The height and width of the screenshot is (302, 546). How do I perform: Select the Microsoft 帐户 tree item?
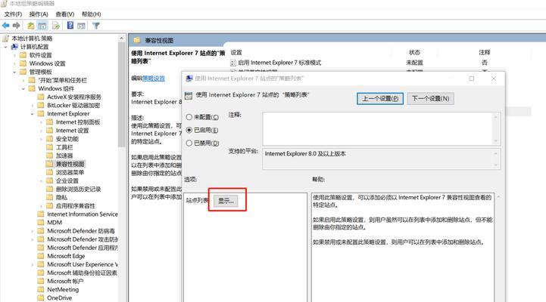[x=65, y=281]
